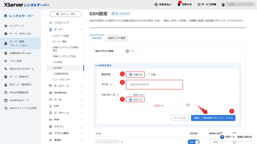This screenshot has width=257, height=144.
Task: Toggle password visibility eye icon
Action: pos(188,105)
